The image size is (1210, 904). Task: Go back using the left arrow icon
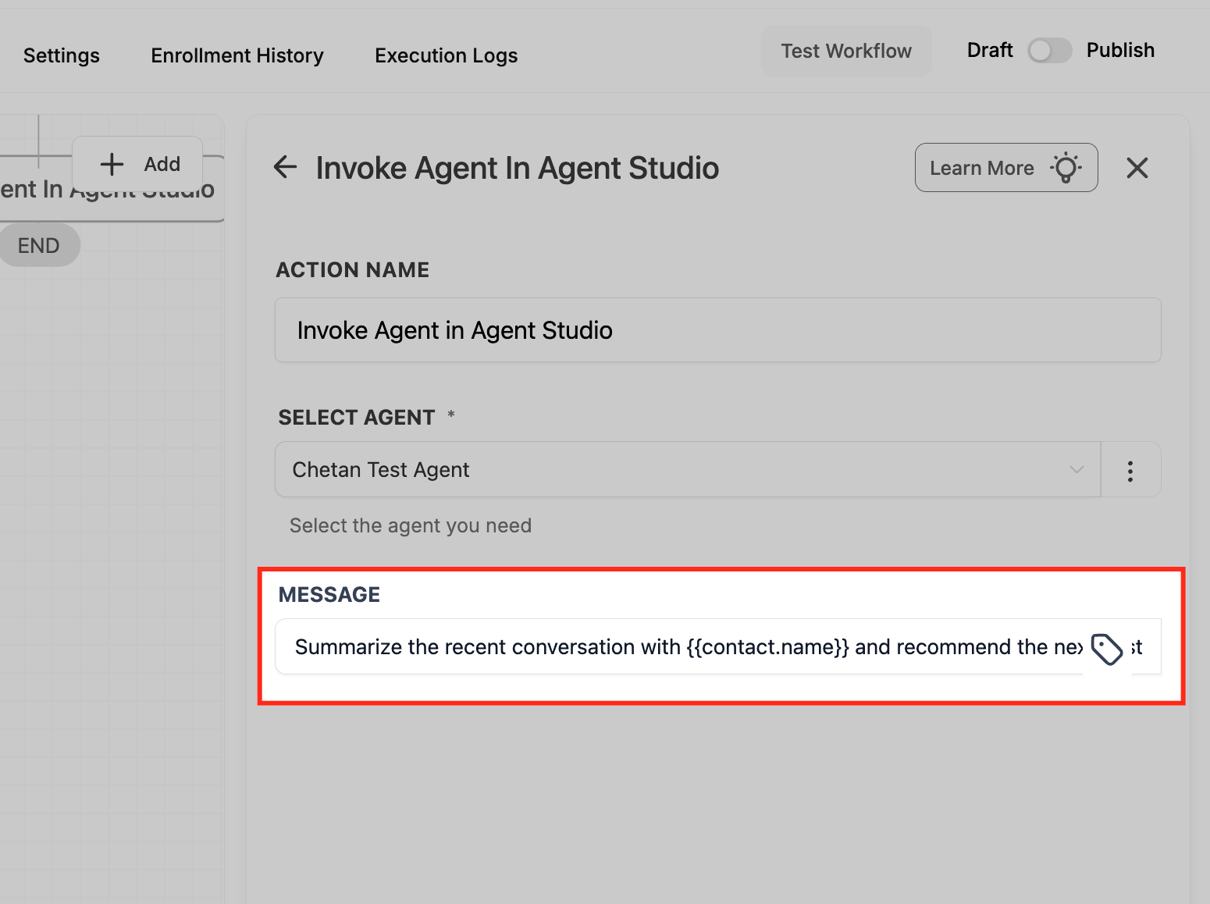[x=286, y=167]
